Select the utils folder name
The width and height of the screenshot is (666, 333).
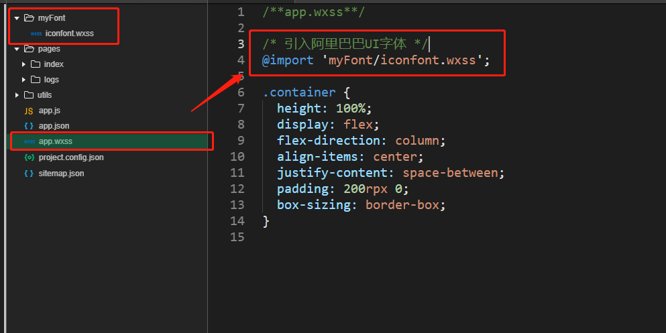coord(44,95)
